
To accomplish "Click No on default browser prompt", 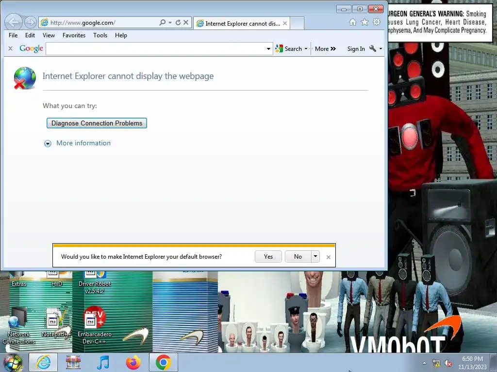I will (x=298, y=256).
